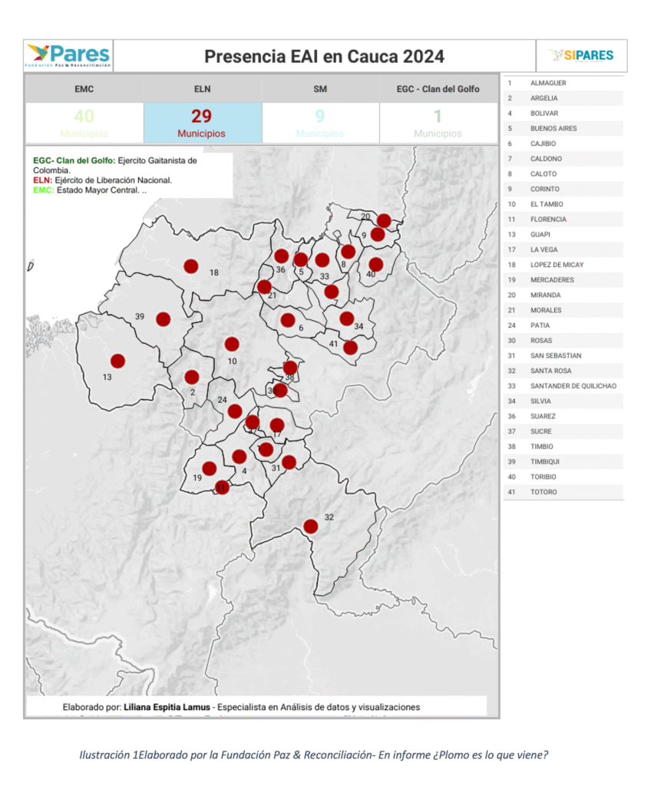Select the marker above label 2
Screen dimensions: 654x786
pos(192,377)
